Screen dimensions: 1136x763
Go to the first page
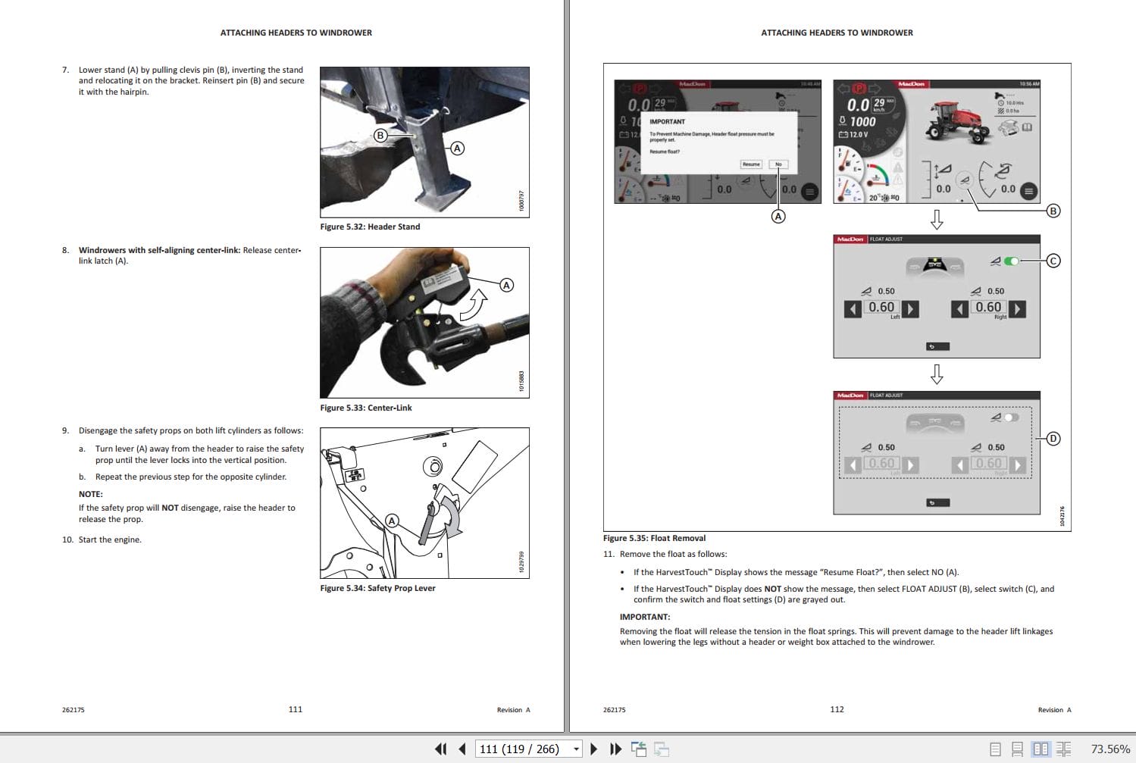click(x=440, y=749)
